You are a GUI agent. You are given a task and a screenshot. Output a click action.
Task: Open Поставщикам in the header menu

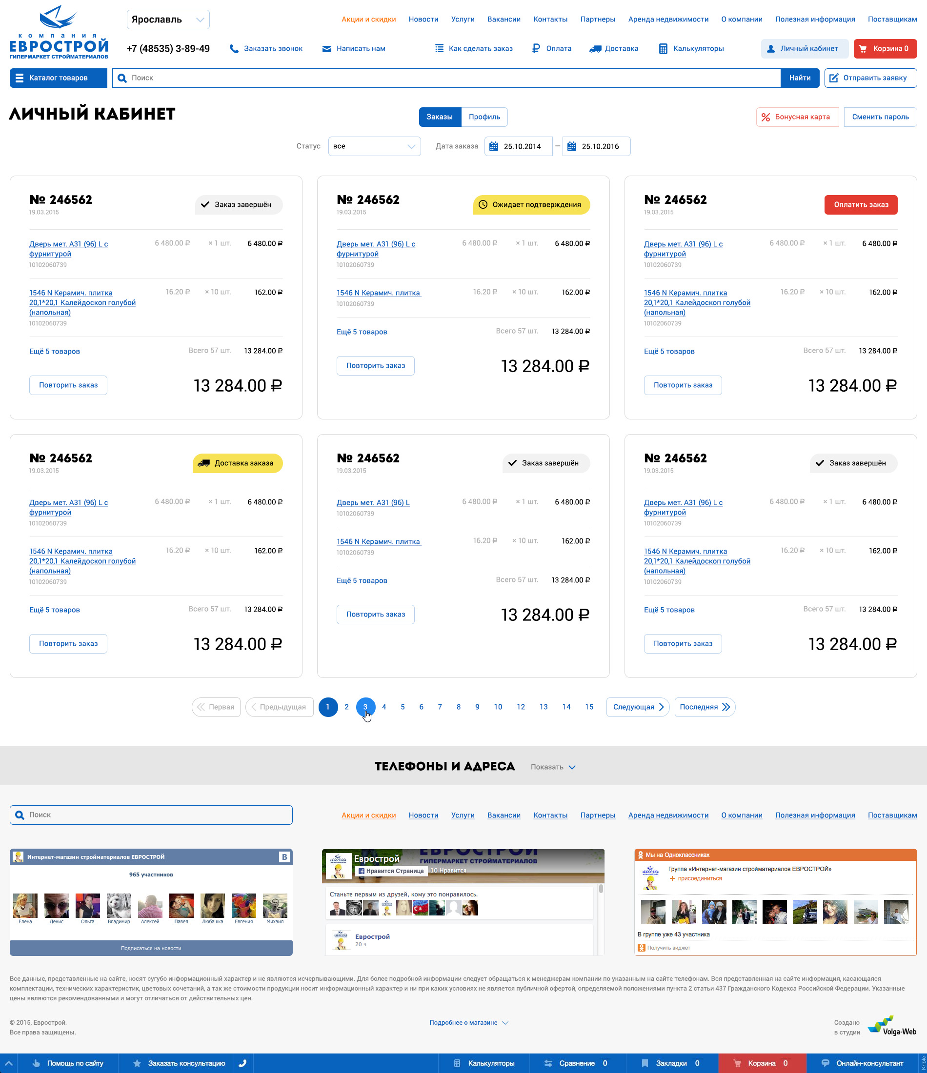pos(892,19)
